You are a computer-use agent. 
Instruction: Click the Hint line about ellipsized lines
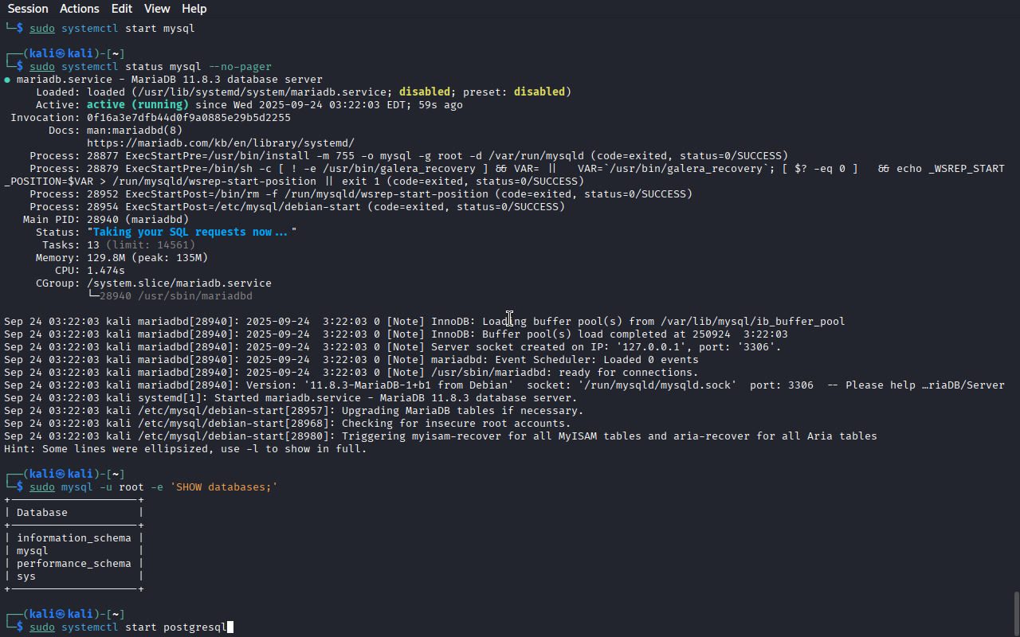pos(185,449)
